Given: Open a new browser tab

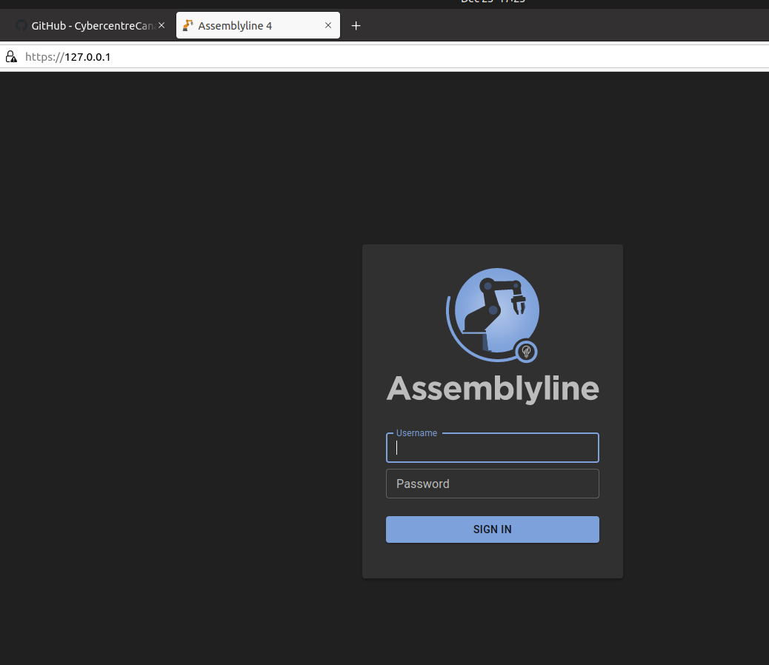Looking at the screenshot, I should coord(356,25).
